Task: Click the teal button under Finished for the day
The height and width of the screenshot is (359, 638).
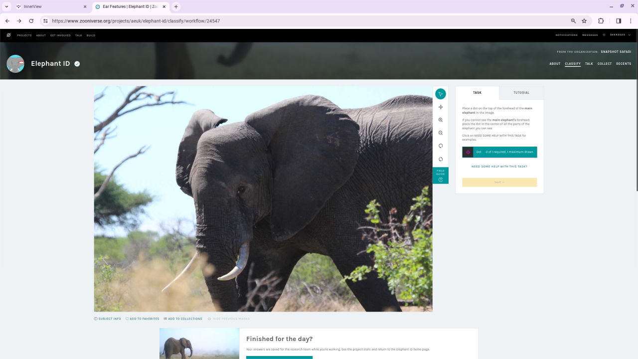Action: (279, 358)
